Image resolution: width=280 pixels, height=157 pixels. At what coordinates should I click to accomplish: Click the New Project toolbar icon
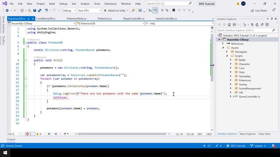click(22, 10)
